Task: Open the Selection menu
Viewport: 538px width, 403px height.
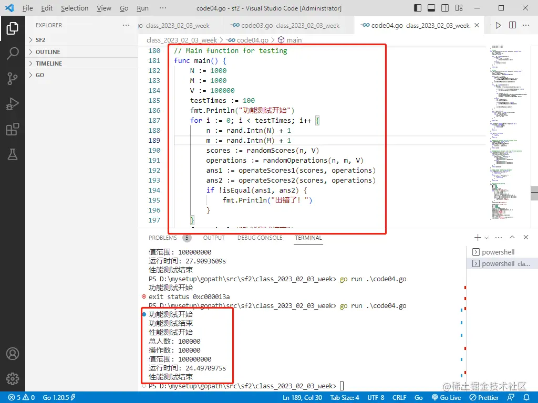Action: tap(75, 8)
